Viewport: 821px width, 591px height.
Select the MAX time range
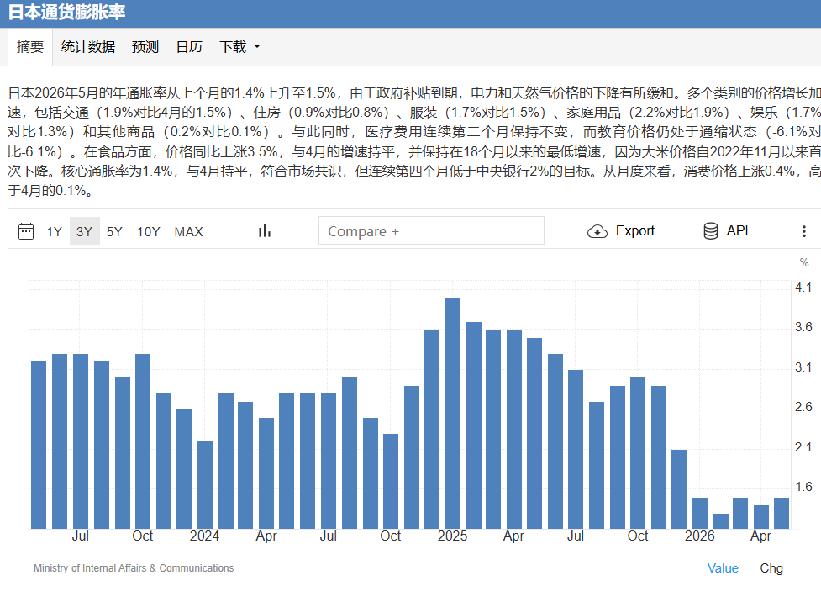coord(188,231)
